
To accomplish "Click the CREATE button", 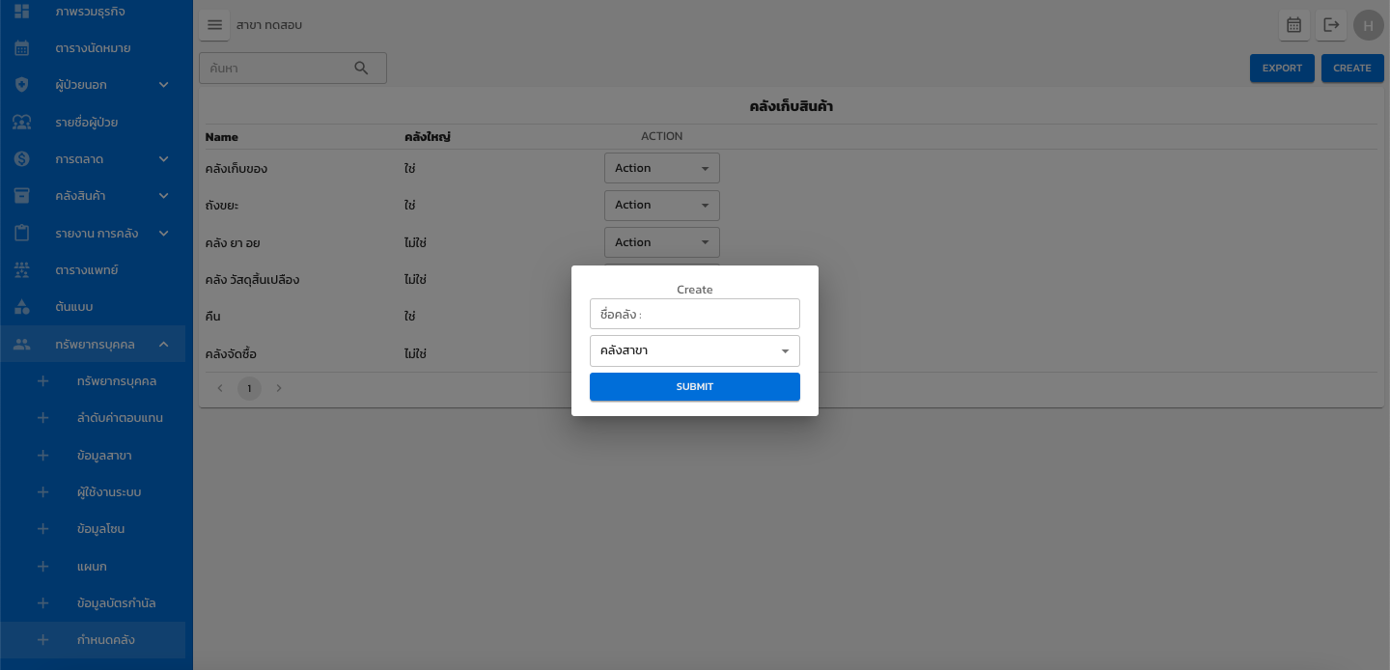I will [x=1352, y=68].
